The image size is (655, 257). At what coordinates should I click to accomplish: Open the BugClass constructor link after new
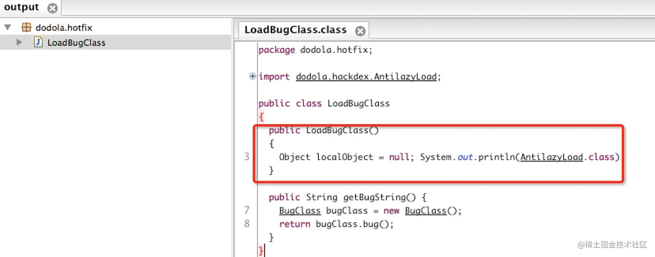click(426, 210)
